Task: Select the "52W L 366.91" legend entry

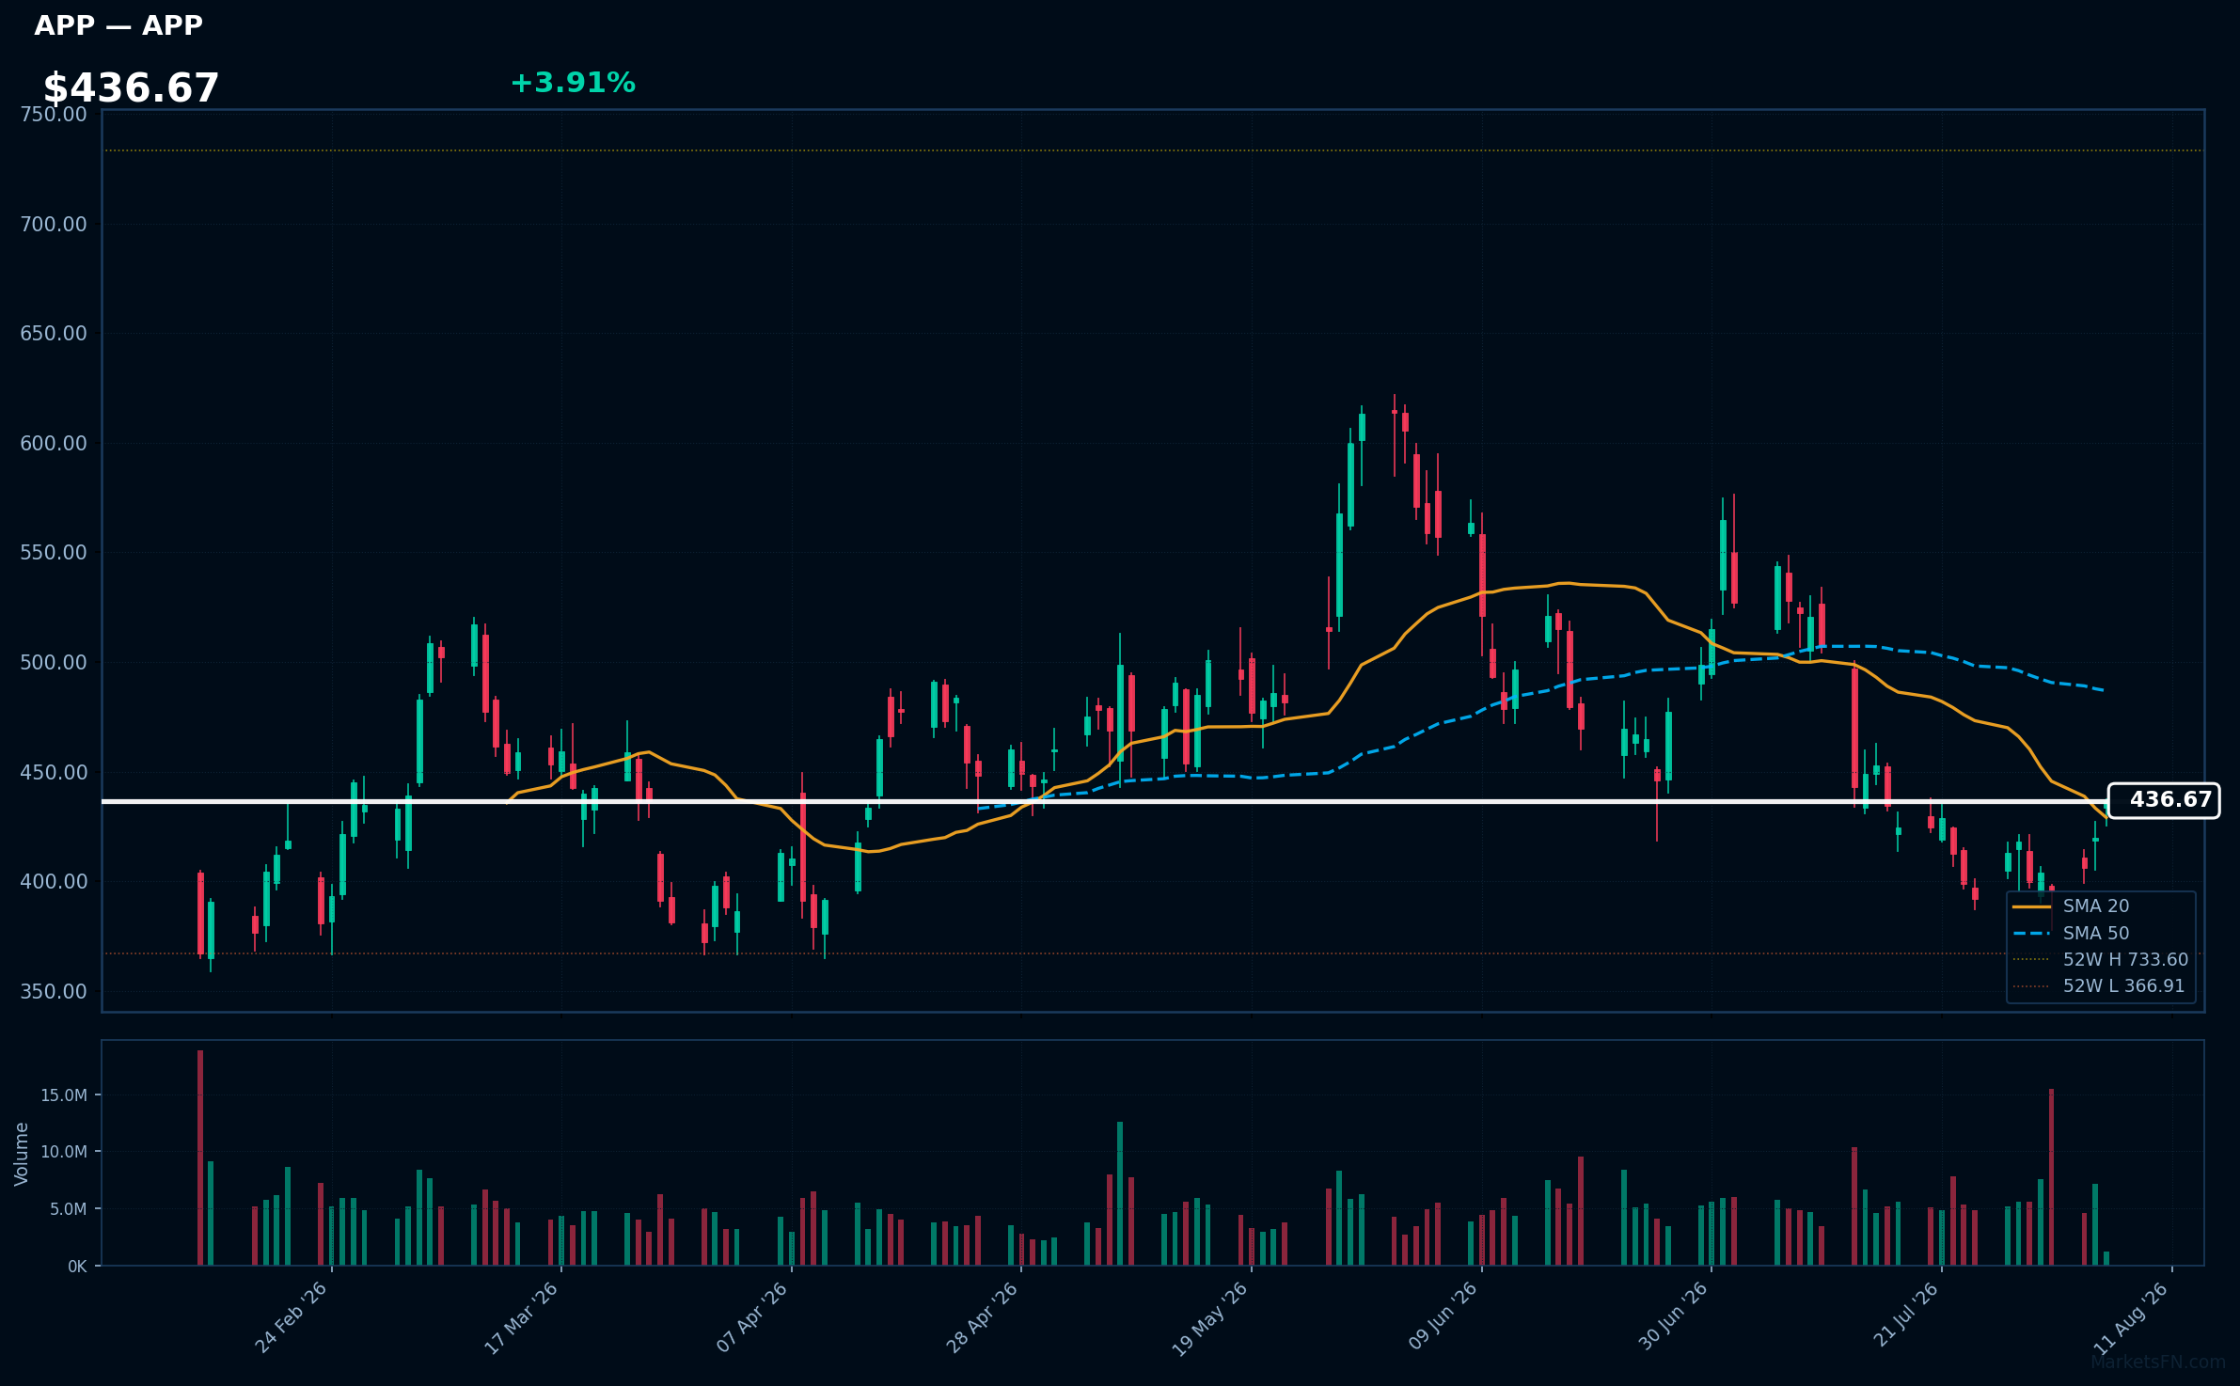Action: [2100, 986]
